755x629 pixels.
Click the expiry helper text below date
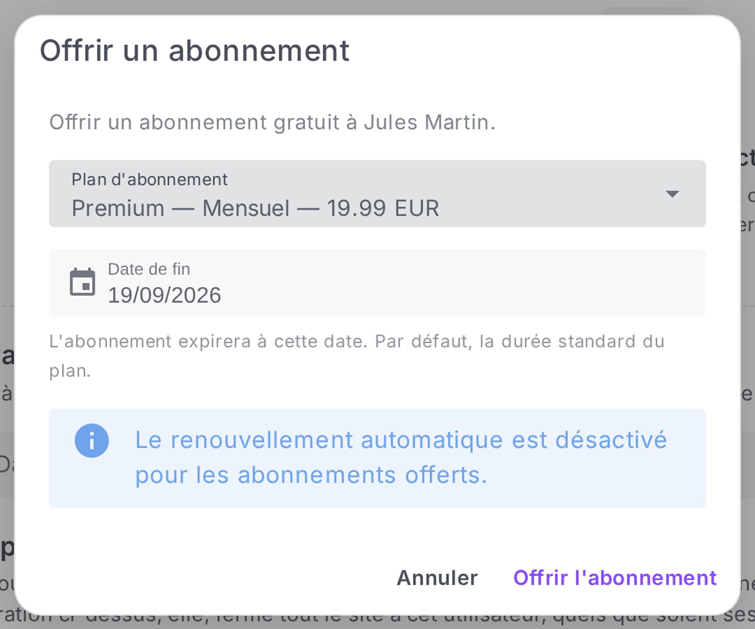coord(357,356)
